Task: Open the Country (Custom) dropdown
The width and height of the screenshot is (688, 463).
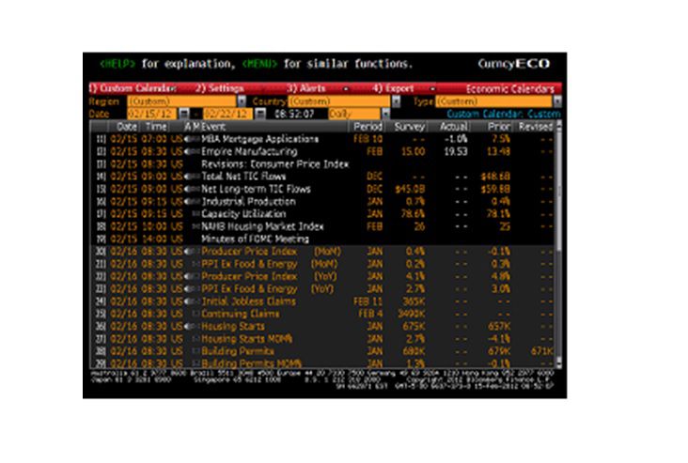Action: tap(396, 101)
